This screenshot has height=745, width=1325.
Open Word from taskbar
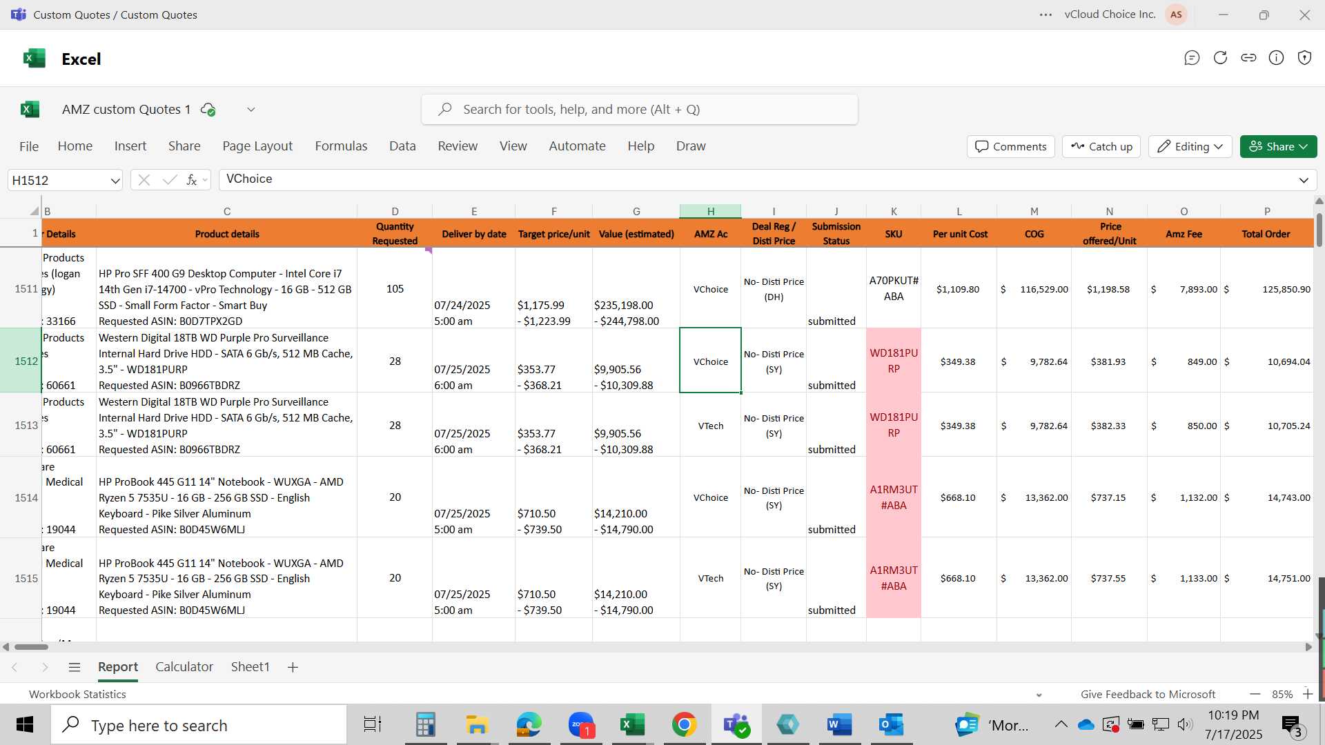click(x=839, y=725)
